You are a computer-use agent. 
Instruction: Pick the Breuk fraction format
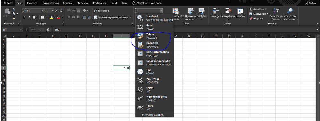[155, 89]
